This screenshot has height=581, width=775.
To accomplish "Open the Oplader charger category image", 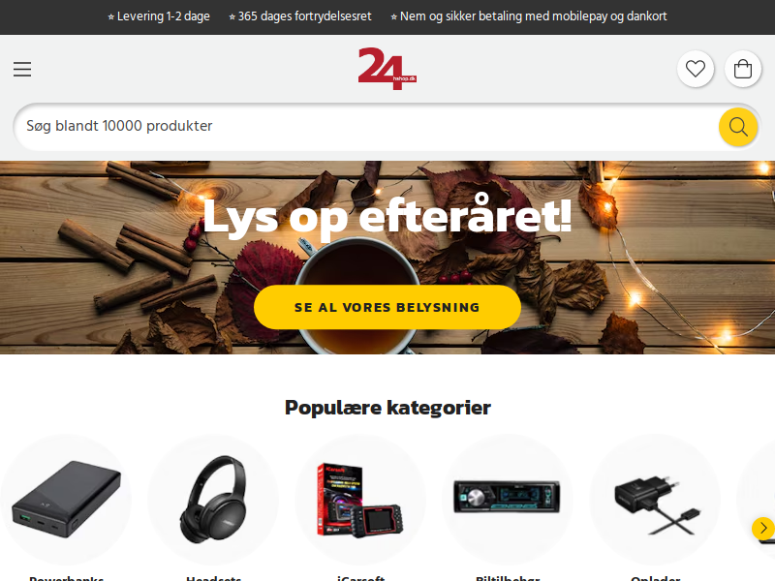I will point(655,500).
